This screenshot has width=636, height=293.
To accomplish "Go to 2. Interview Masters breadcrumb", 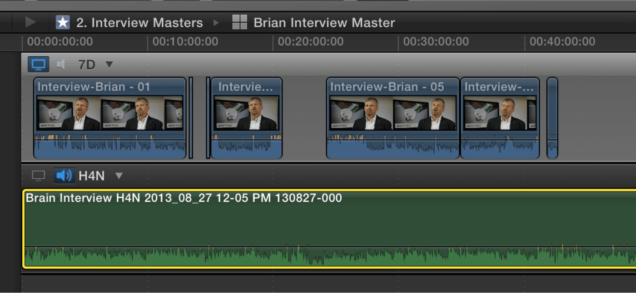I will tap(139, 23).
